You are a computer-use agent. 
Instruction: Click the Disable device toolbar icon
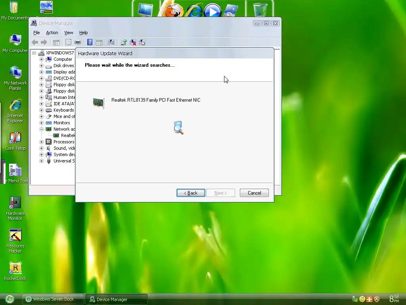point(142,42)
